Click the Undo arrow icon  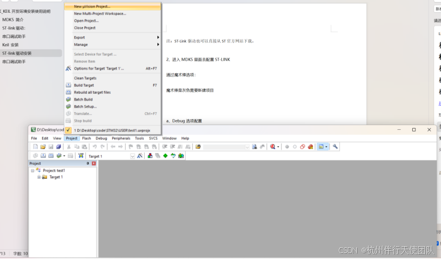(95, 146)
